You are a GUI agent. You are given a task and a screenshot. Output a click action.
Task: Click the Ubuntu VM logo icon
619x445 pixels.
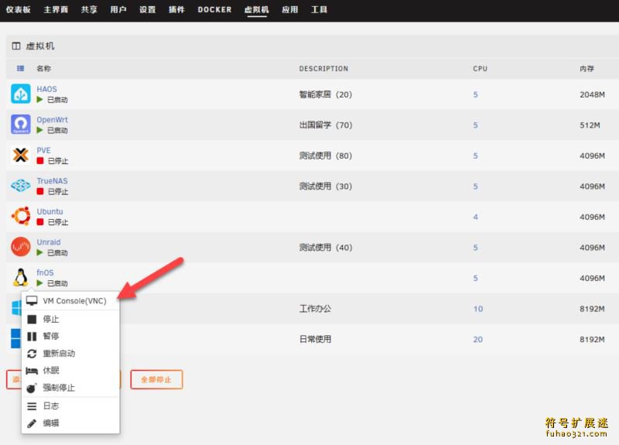pos(21,216)
